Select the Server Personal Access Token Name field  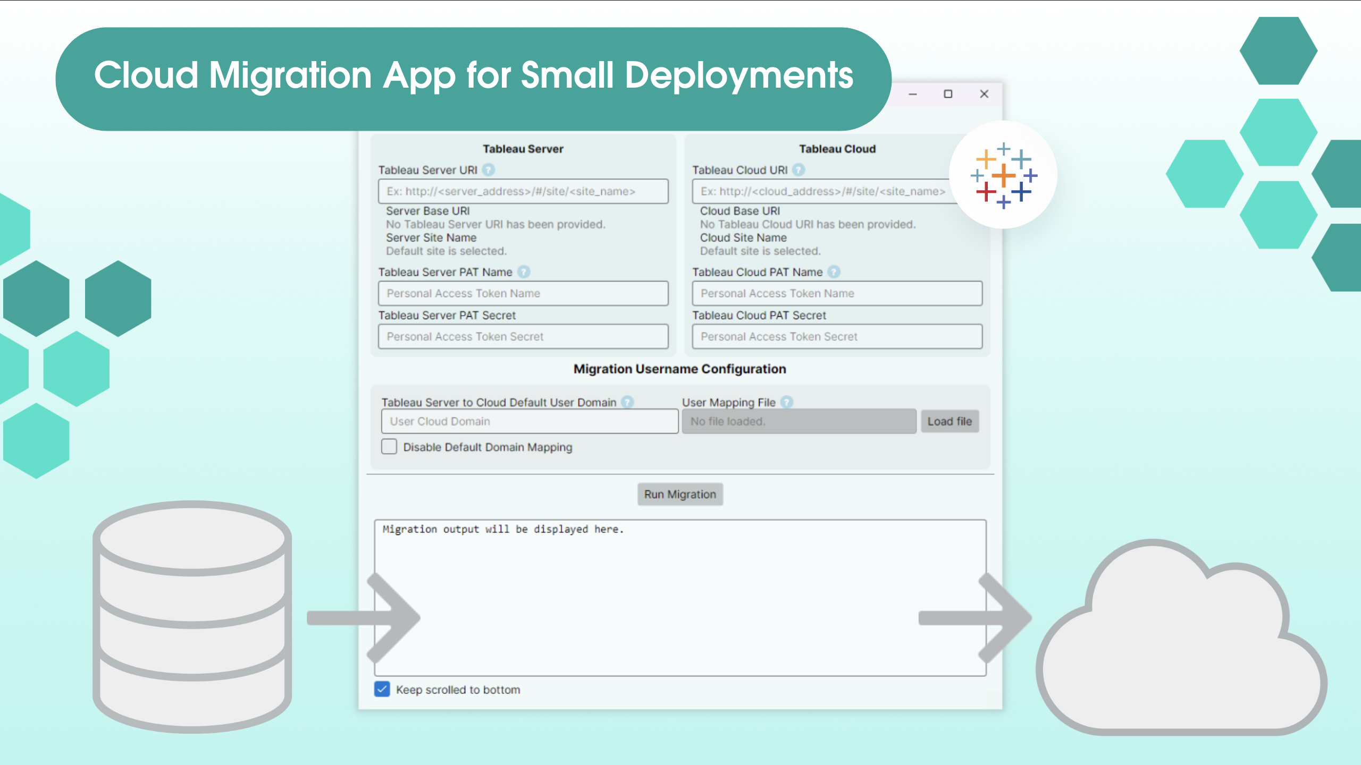click(x=523, y=293)
